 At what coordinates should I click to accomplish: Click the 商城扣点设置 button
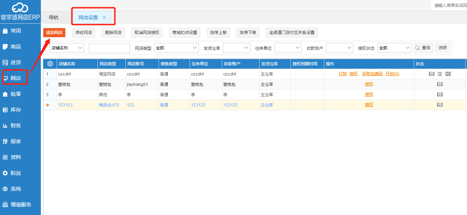185,33
